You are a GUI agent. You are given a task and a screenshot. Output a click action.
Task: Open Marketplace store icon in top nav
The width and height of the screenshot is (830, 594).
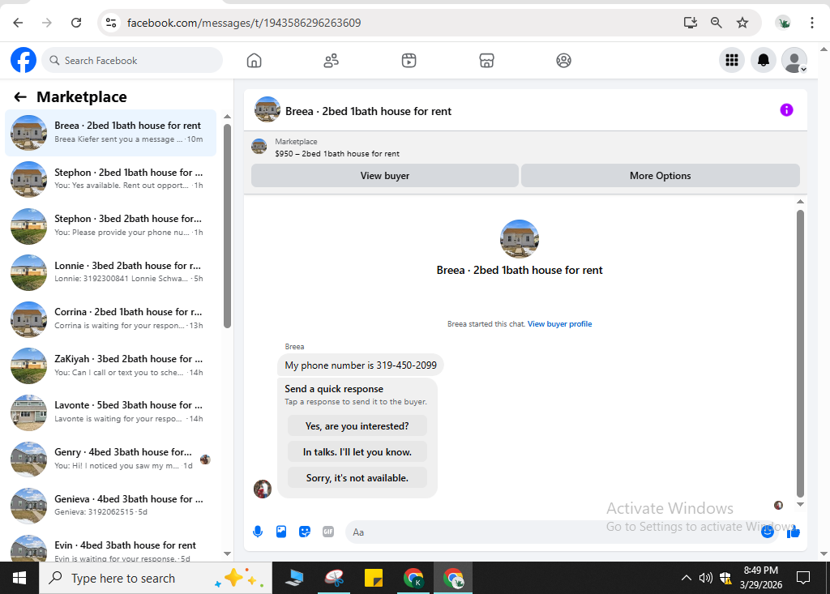tap(486, 60)
